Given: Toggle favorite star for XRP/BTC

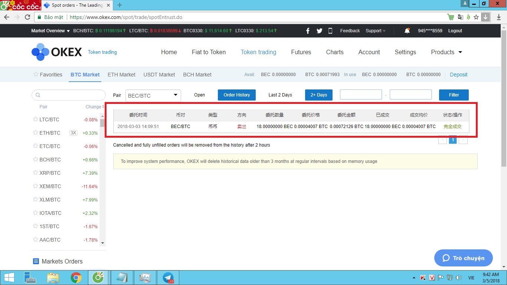Looking at the screenshot, I should (x=36, y=173).
